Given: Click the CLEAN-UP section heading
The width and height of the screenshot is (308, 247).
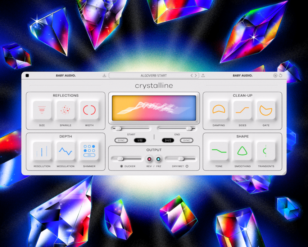Looking at the screenshot, I should pos(243,96).
